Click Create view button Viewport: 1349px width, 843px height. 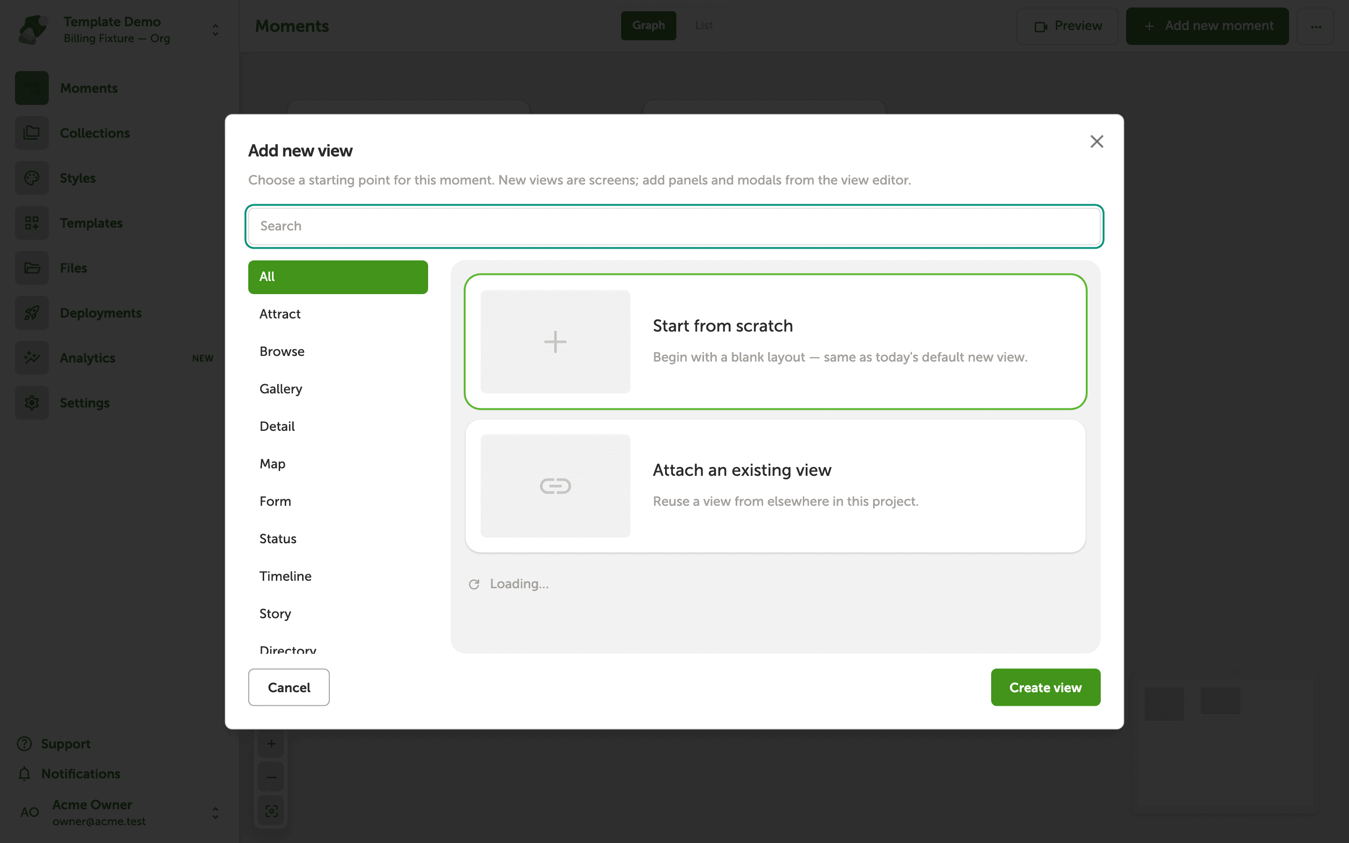[x=1045, y=687]
